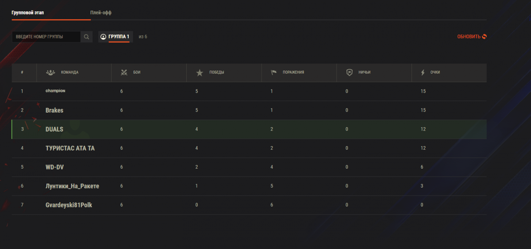Image resolution: width=531 pixels, height=249 pixels.
Task: Open the WD-DV team entry
Action: click(55, 167)
